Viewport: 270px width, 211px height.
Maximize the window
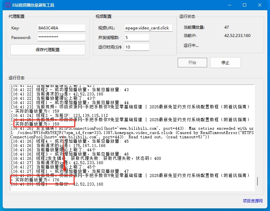pos(244,5)
